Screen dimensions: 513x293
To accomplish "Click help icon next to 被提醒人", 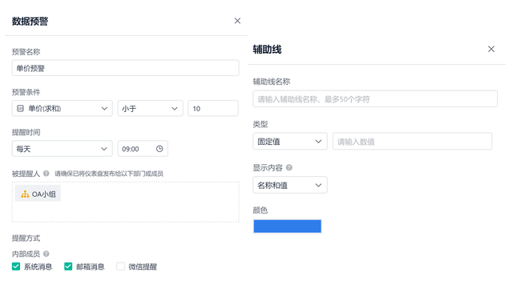I will click(46, 174).
